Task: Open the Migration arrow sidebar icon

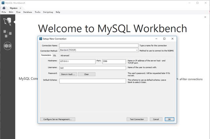Action: (x=8, y=46)
